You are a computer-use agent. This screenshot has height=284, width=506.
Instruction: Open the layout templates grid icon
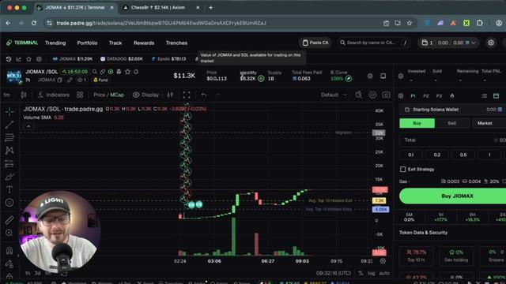click(x=80, y=95)
